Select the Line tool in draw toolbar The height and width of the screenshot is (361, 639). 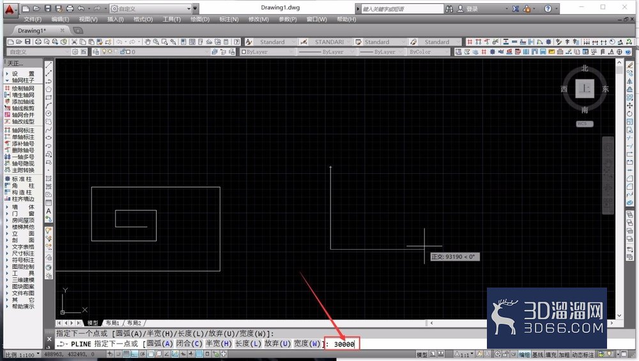point(49,65)
